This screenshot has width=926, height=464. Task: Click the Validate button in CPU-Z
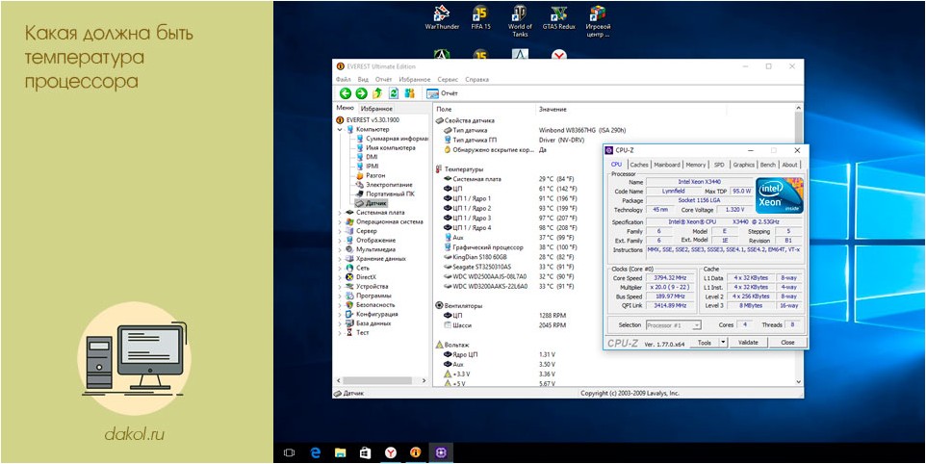748,343
